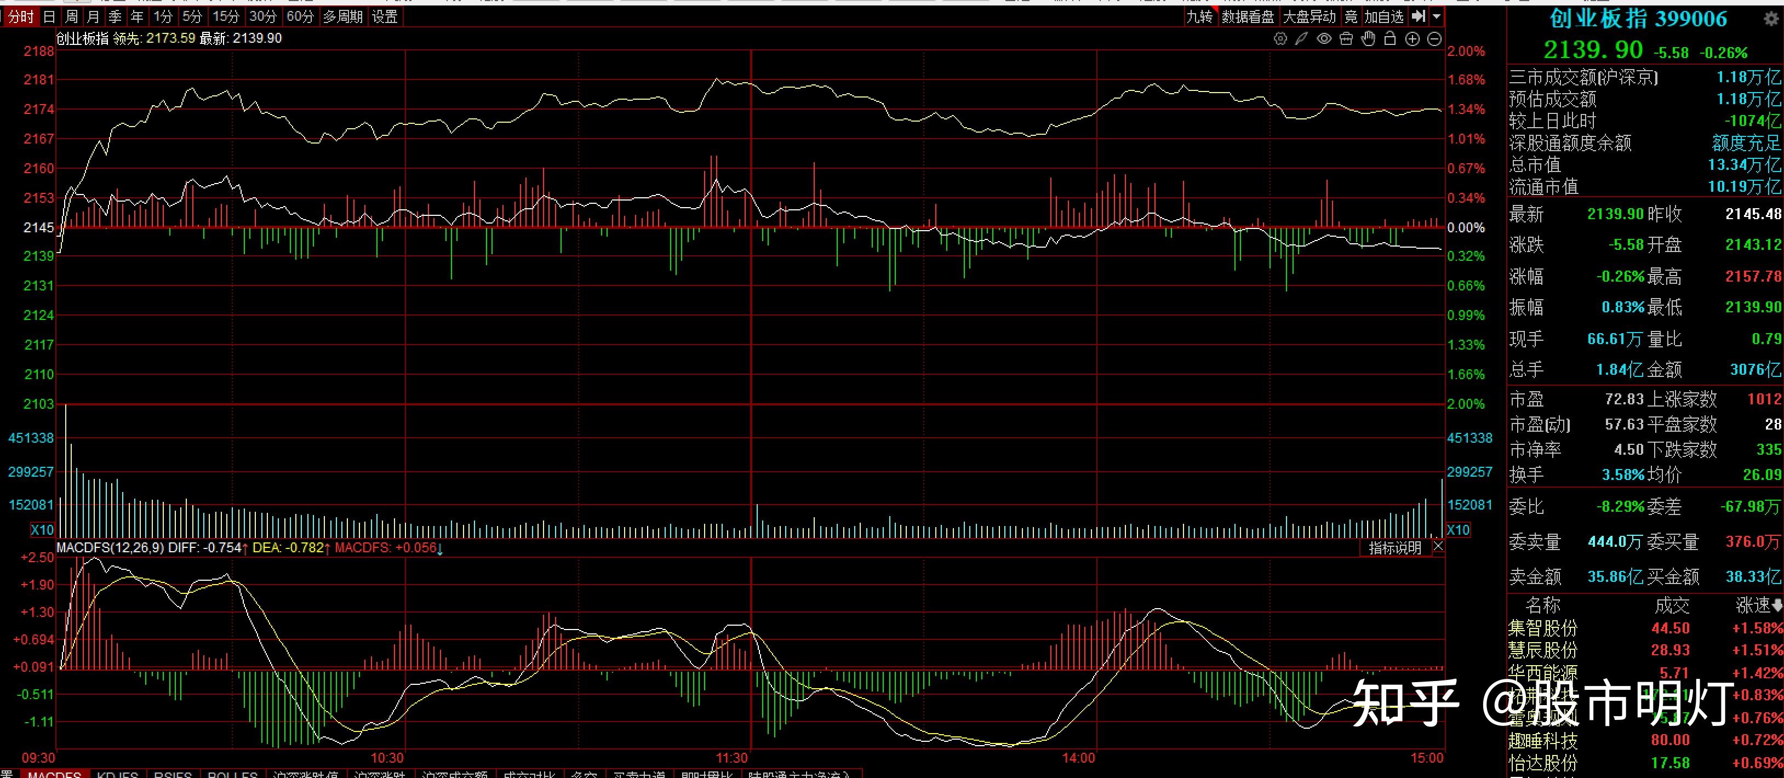Image resolution: width=1784 pixels, height=778 pixels.
Task: Zoom out with minus circle icon
Action: tap(1434, 39)
